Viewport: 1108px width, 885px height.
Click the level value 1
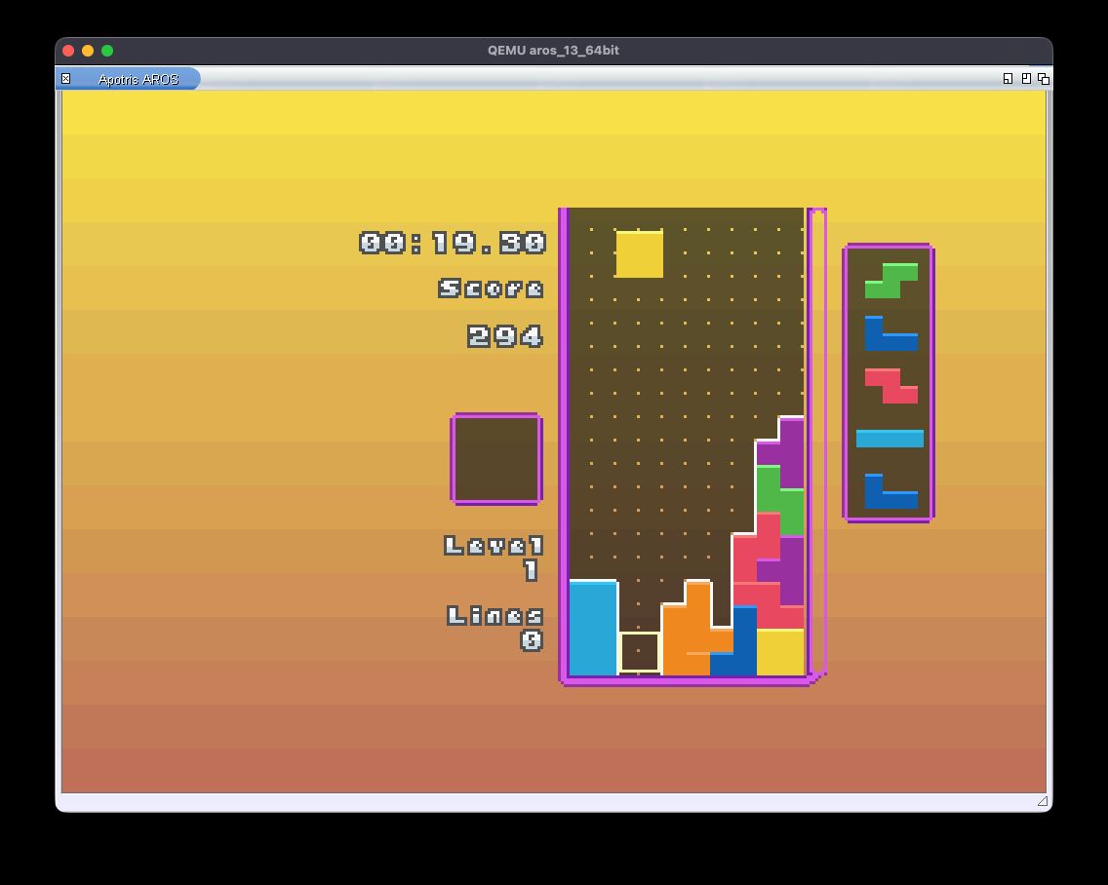click(532, 570)
